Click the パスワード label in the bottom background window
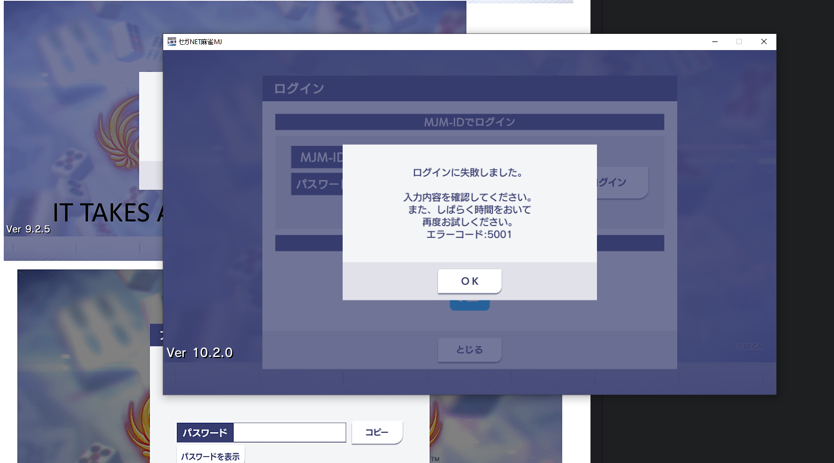The image size is (834, 463). click(205, 432)
